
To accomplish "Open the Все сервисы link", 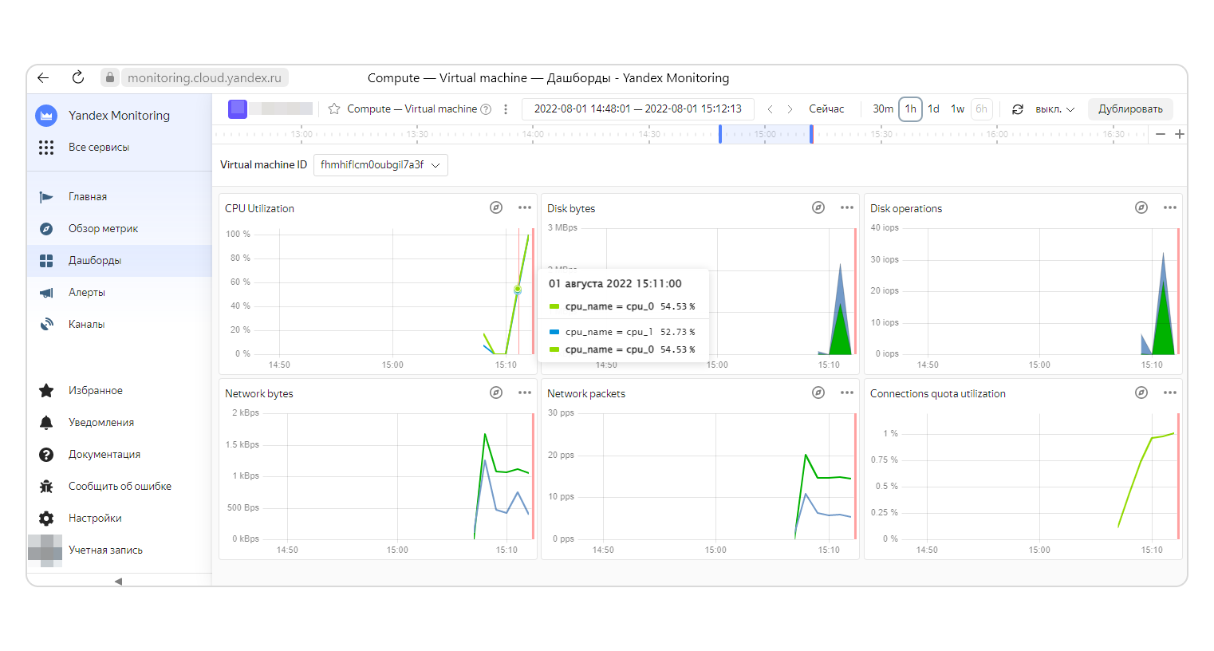I will (99, 148).
